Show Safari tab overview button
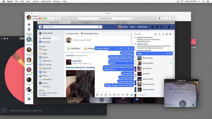 tap(171, 18)
